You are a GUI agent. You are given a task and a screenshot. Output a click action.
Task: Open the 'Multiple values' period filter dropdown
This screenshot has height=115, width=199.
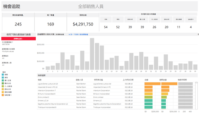[x=8, y=51]
